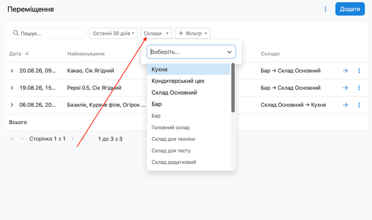The width and height of the screenshot is (372, 220).
Task: Click the 20.08.26, 09... date cell
Action: [38, 71]
